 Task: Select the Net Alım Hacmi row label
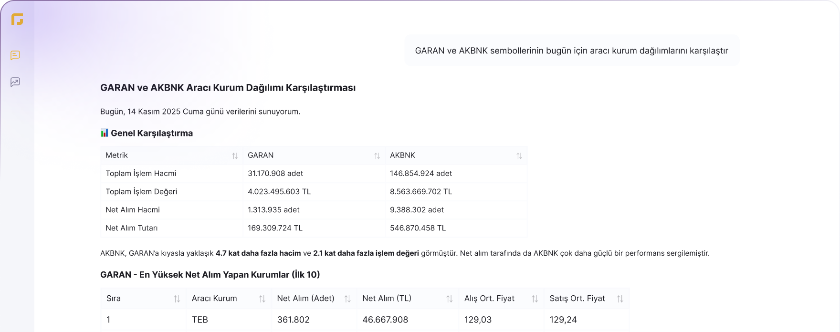coord(133,210)
